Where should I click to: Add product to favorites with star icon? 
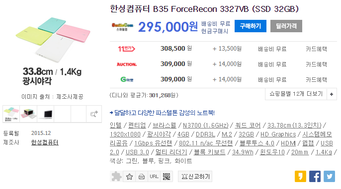pyautogui.click(x=129, y=177)
